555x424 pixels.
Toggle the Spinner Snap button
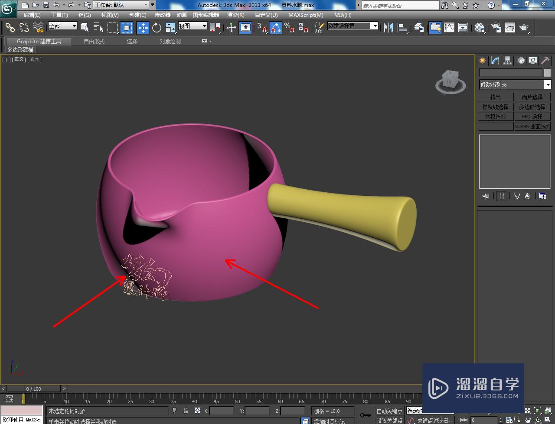pyautogui.click(x=304, y=28)
